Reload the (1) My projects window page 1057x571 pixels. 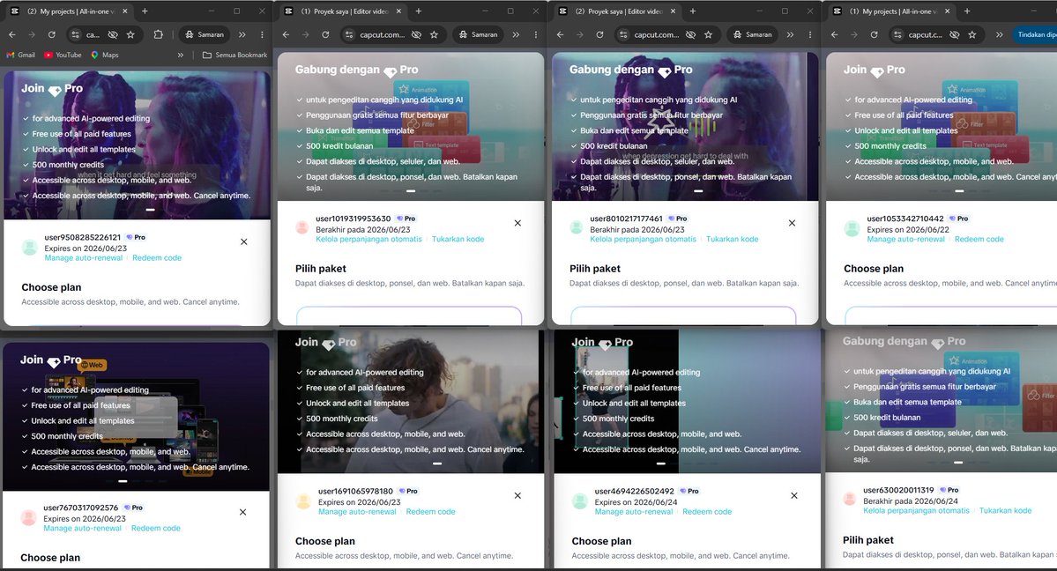[874, 34]
